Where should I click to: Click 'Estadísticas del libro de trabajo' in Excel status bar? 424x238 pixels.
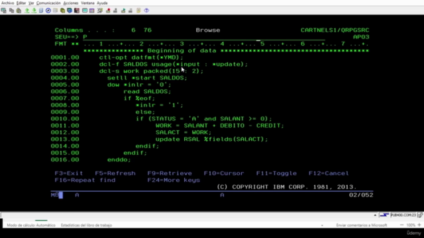click(x=86, y=225)
